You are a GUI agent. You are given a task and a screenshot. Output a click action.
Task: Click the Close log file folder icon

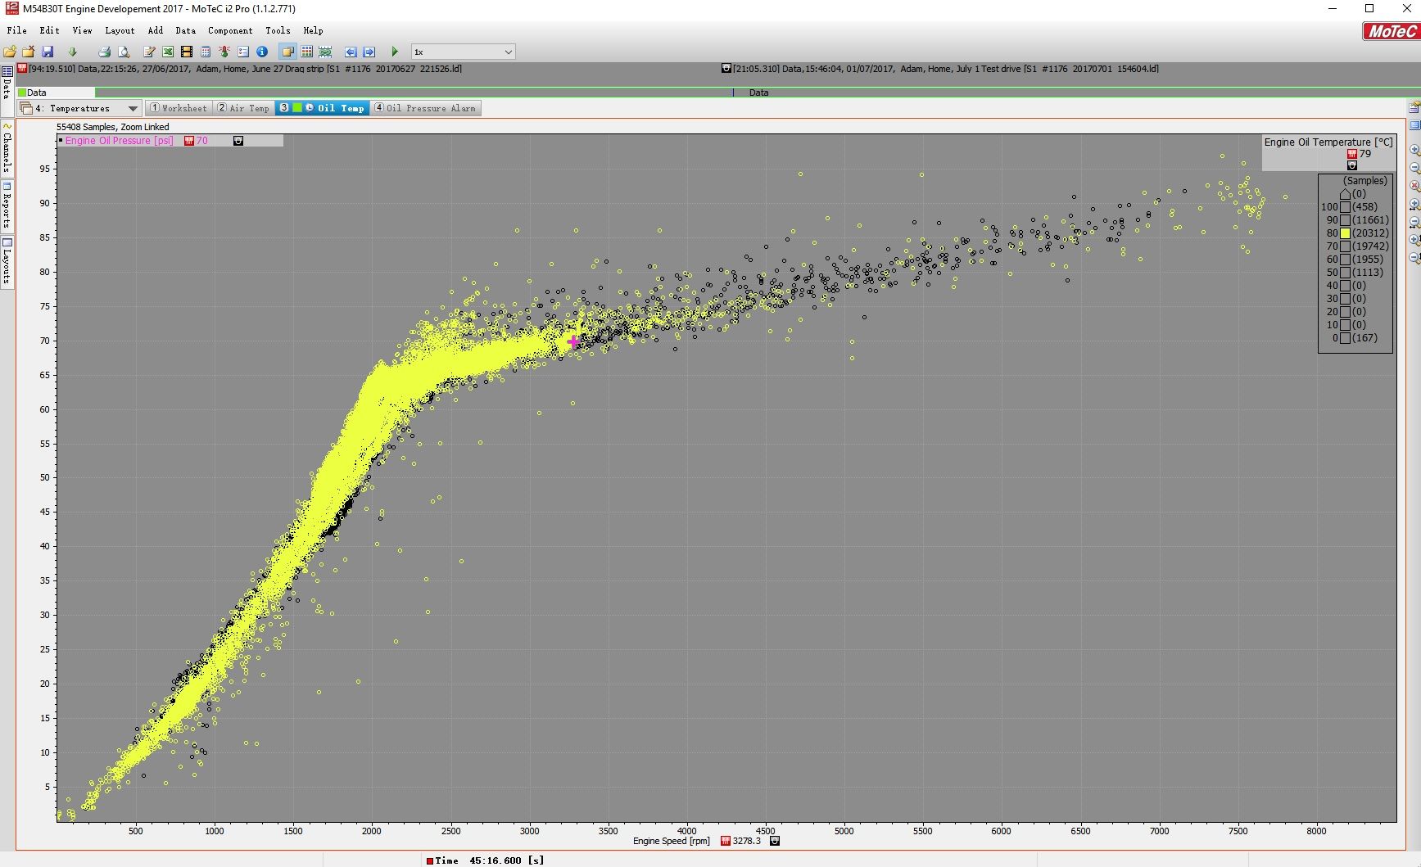coord(28,52)
